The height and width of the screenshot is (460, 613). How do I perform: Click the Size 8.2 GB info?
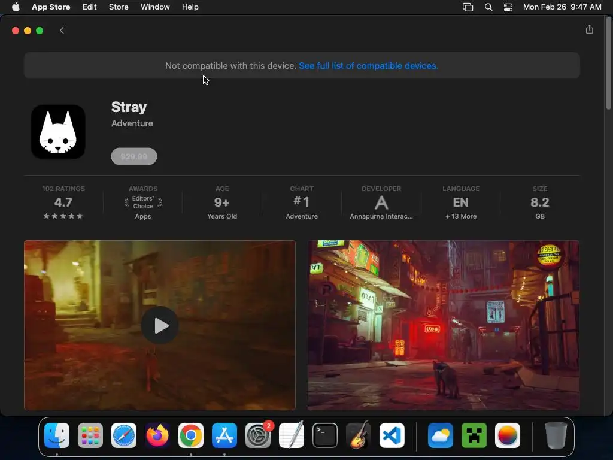click(x=540, y=202)
